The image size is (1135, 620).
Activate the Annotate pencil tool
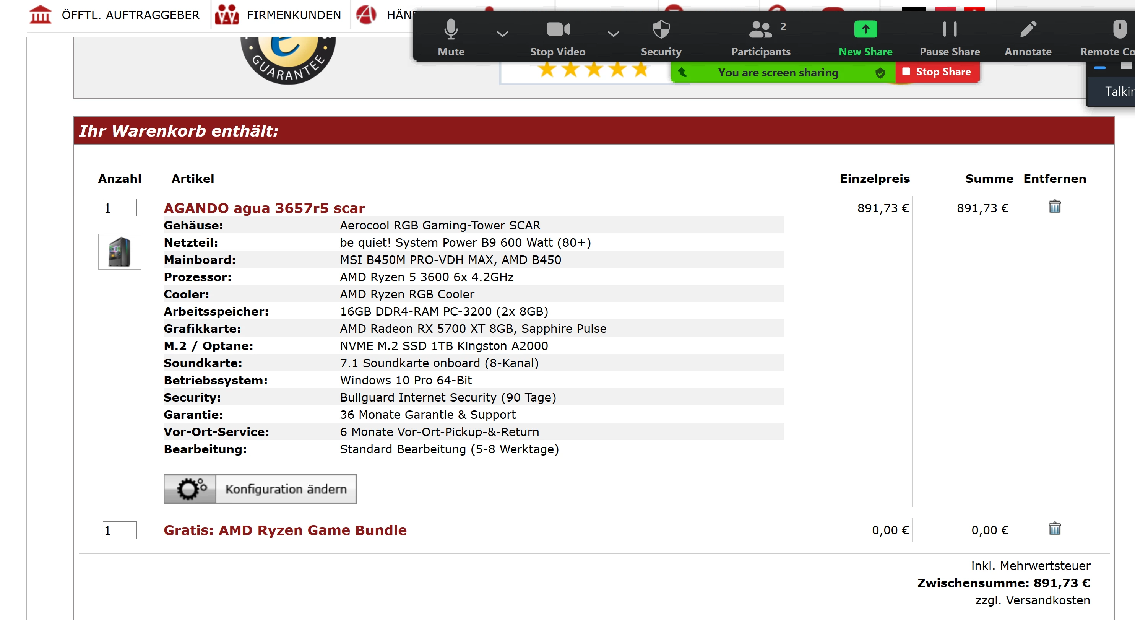[1028, 37]
